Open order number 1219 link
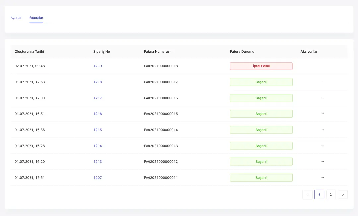358x216 pixels. pos(97,66)
